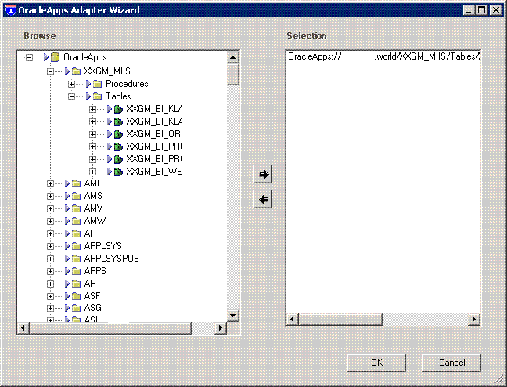This screenshot has height=387, width=507.
Task: Select the OracleApps:// entry in Selection list
Action: pos(384,56)
